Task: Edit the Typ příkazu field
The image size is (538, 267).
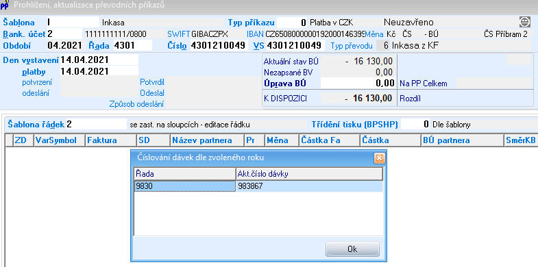Action: (292, 23)
